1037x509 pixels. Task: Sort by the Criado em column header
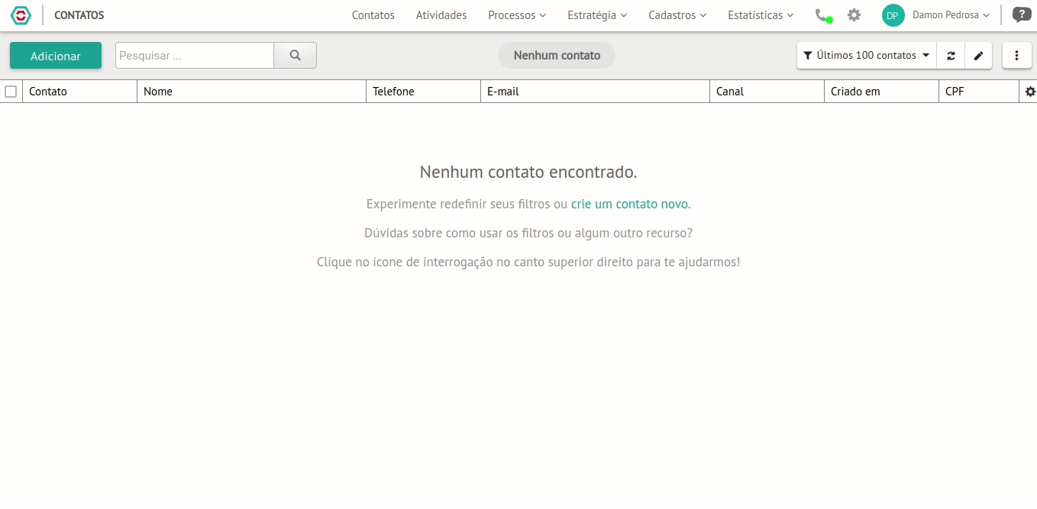881,92
